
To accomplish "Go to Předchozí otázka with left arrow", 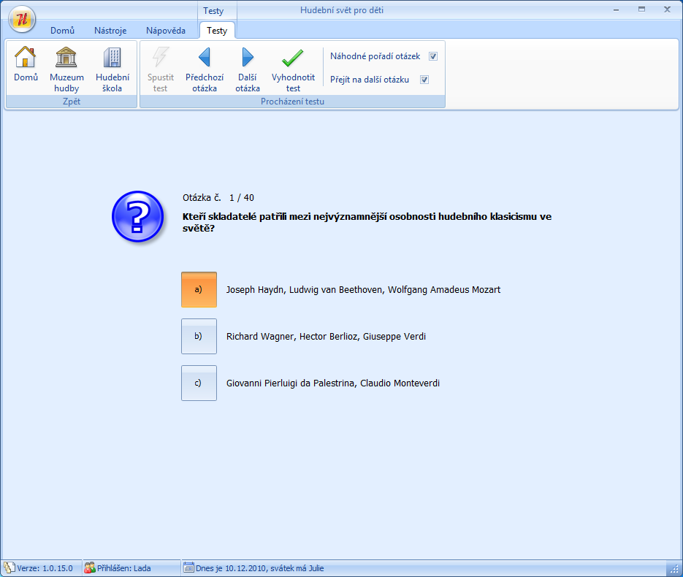I will pyautogui.click(x=205, y=69).
